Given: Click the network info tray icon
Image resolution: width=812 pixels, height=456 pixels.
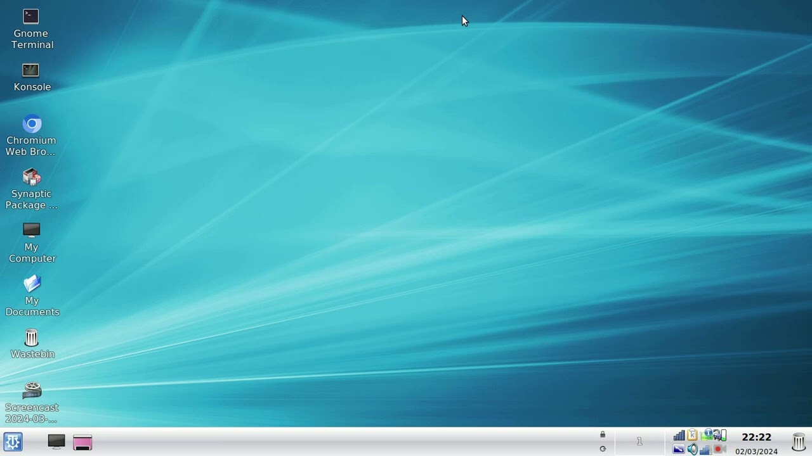Looking at the screenshot, I should (x=707, y=434).
